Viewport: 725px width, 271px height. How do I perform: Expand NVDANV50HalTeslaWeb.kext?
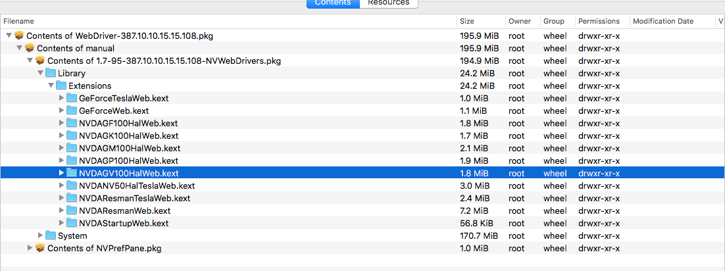61,185
